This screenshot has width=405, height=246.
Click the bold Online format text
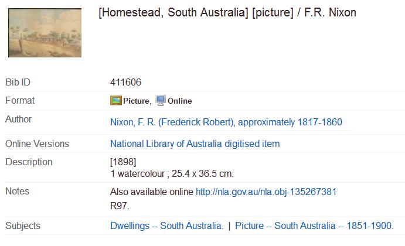pyautogui.click(x=179, y=101)
